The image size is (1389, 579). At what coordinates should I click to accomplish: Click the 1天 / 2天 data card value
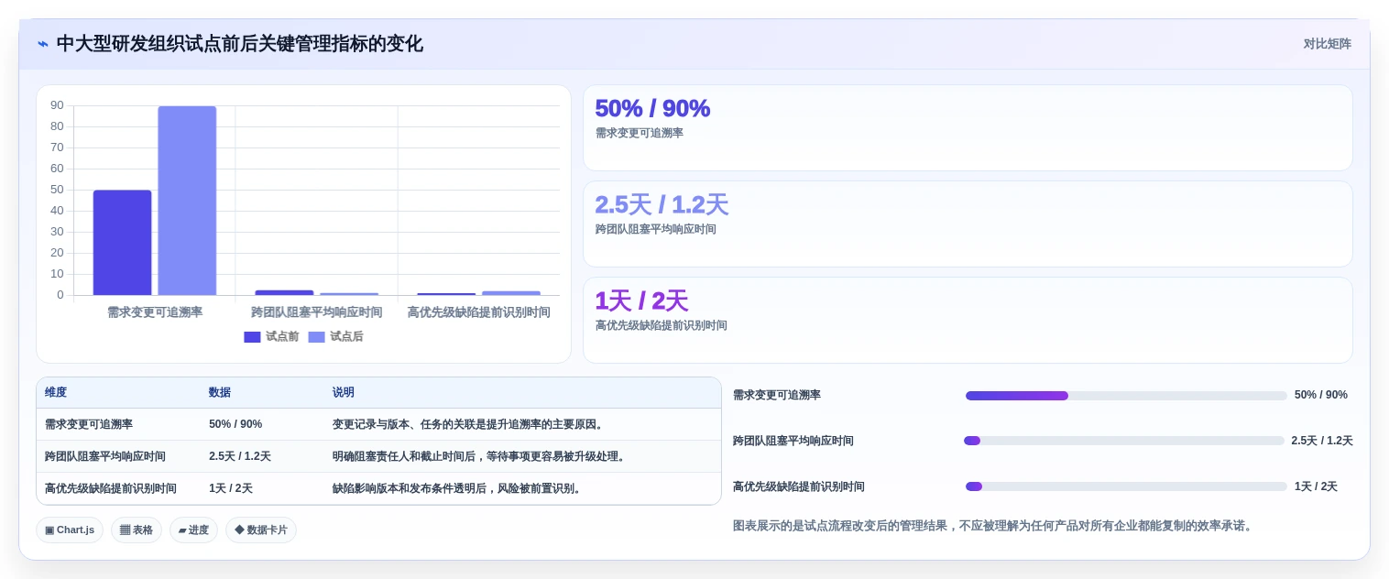[x=641, y=300]
